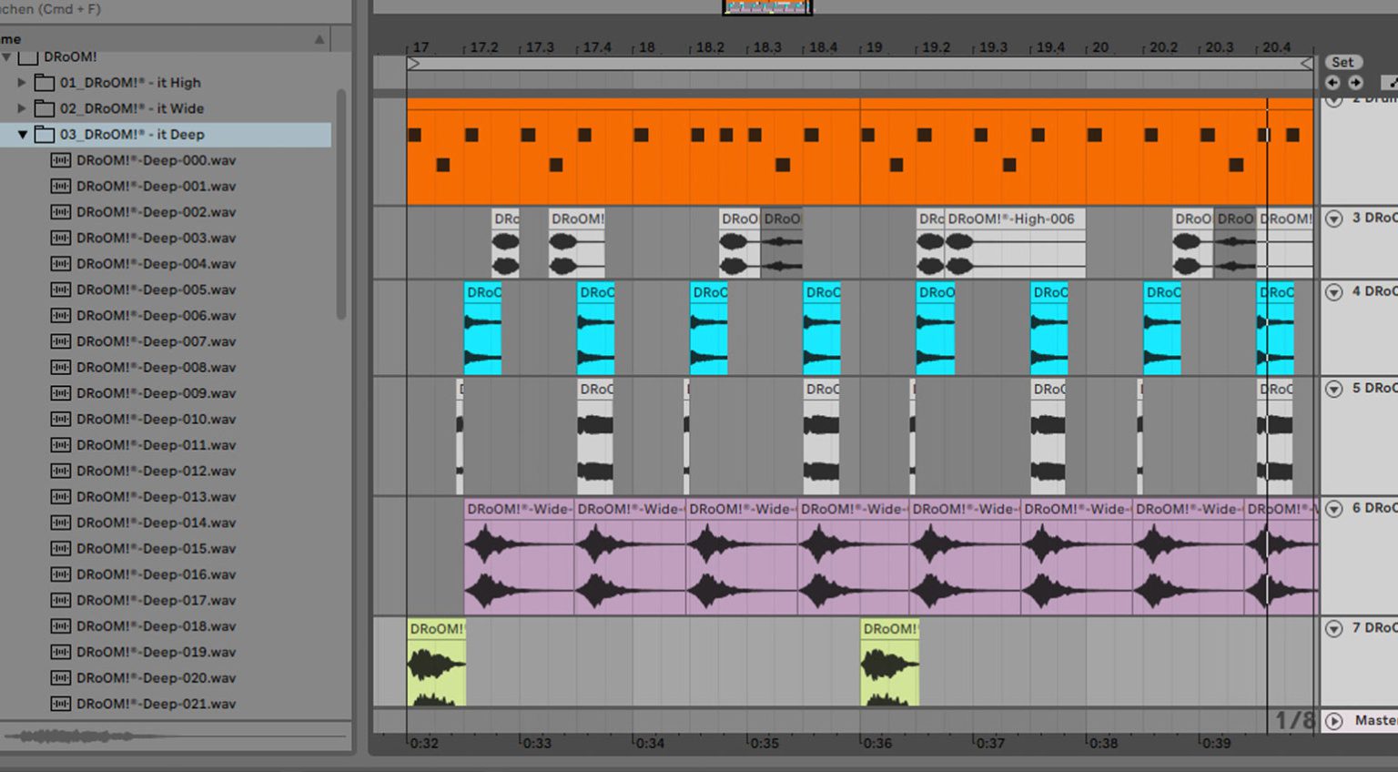Collapse the root DRoOM! browser entry
The image size is (1398, 772).
(7, 56)
